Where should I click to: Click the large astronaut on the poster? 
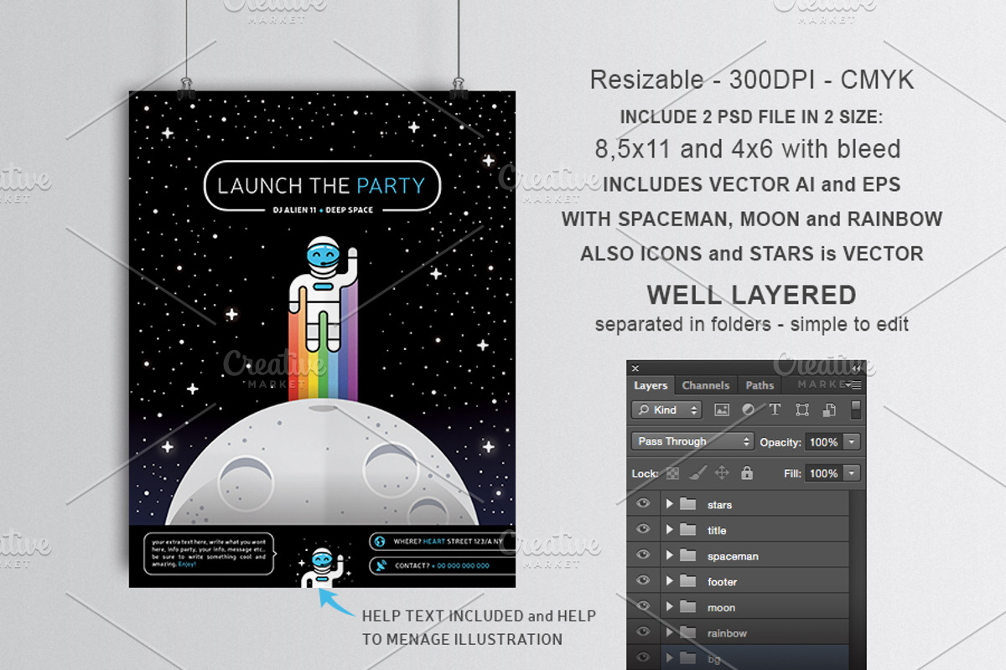[323, 294]
